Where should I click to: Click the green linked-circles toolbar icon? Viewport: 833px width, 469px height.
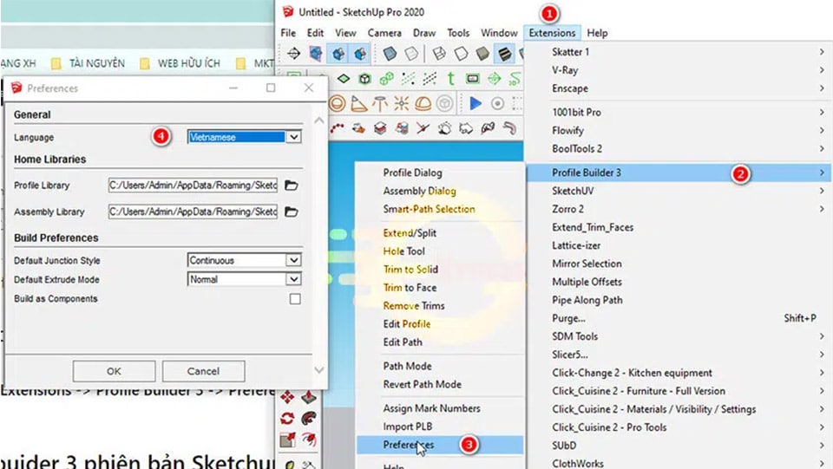(386, 79)
